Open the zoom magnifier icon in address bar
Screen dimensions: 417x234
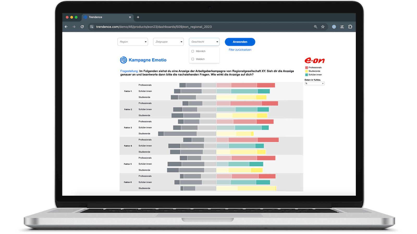click(x=315, y=27)
